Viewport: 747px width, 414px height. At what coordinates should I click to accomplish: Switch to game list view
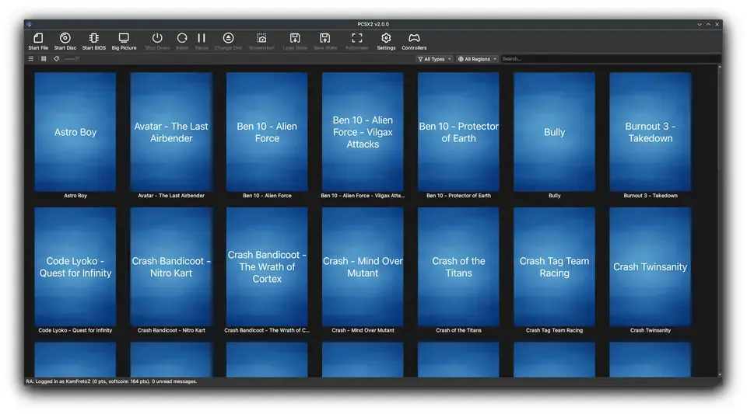(x=31, y=59)
